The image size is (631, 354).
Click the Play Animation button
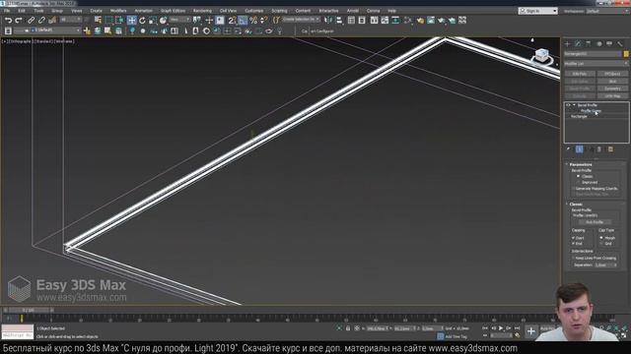pyautogui.click(x=501, y=328)
